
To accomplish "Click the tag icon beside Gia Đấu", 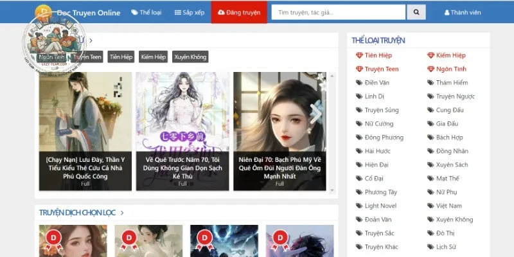I will click(430, 124).
